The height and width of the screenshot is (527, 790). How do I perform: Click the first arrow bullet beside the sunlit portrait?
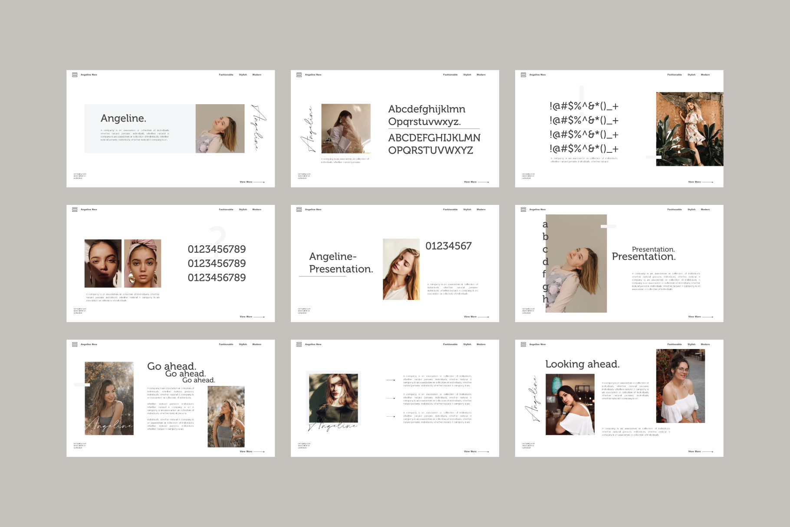tap(391, 380)
